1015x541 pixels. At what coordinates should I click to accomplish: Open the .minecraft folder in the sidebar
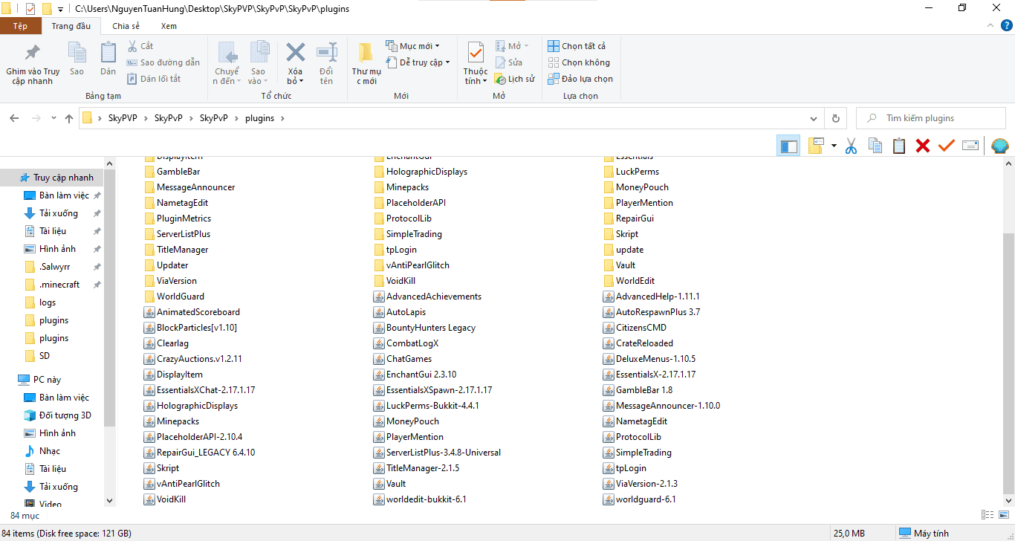pyautogui.click(x=59, y=285)
